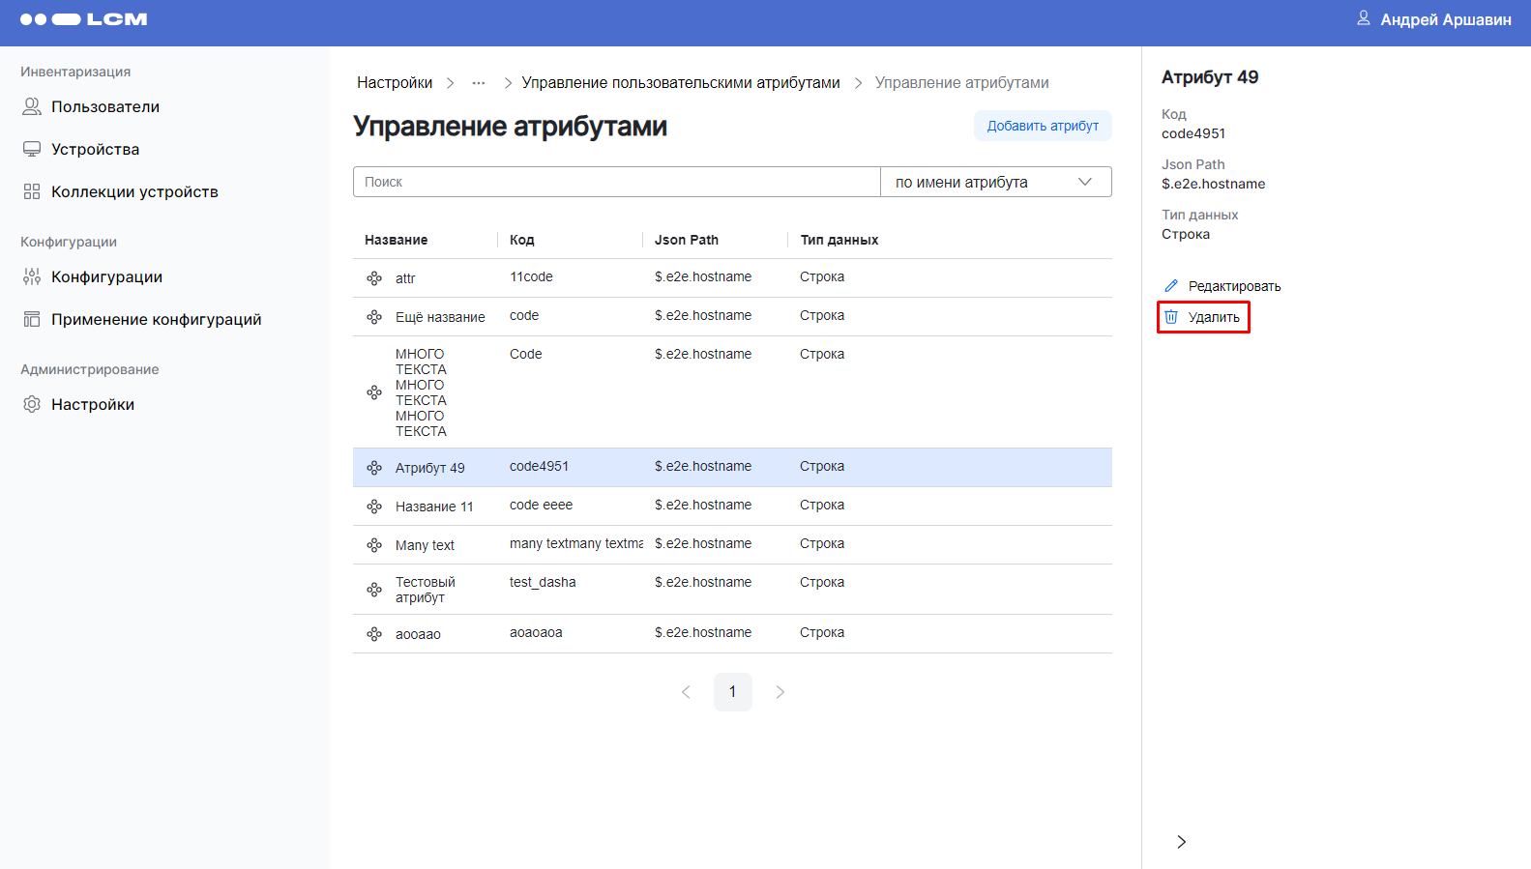1531x869 pixels.
Task: Collapse the Атрибут 49 details panel
Action: tap(1181, 842)
